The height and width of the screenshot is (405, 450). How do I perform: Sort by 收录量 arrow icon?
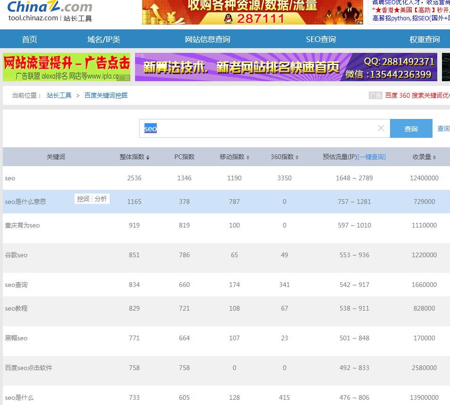434,157
